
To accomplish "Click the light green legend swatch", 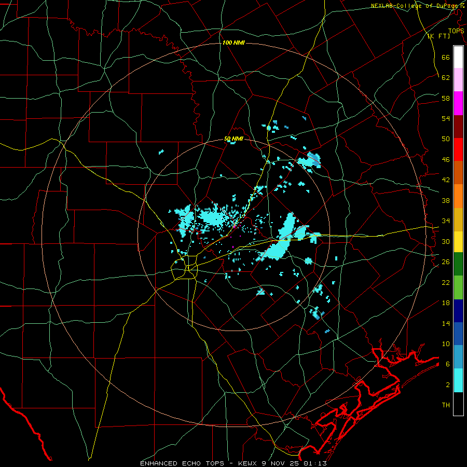I will coord(458,287).
